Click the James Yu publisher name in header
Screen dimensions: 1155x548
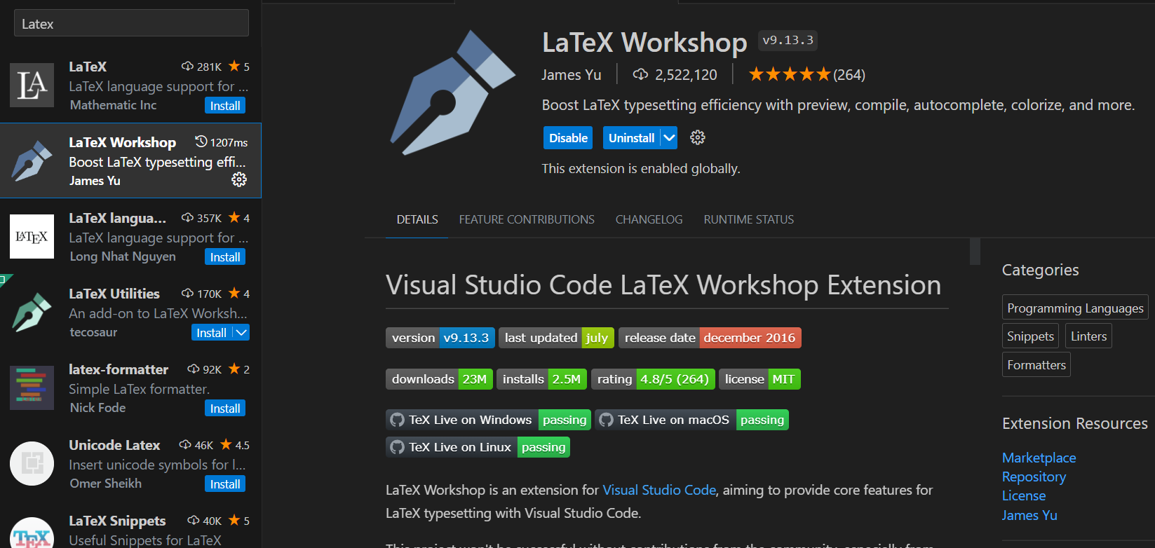coord(572,74)
